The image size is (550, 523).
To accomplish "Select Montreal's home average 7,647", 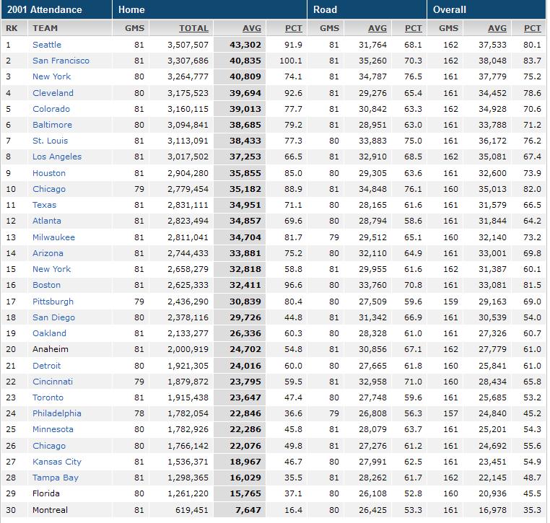I will click(x=248, y=510).
